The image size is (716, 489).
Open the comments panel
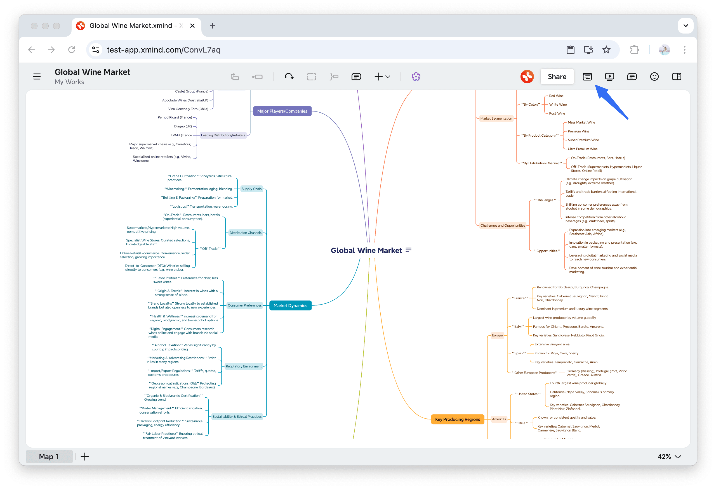click(632, 77)
